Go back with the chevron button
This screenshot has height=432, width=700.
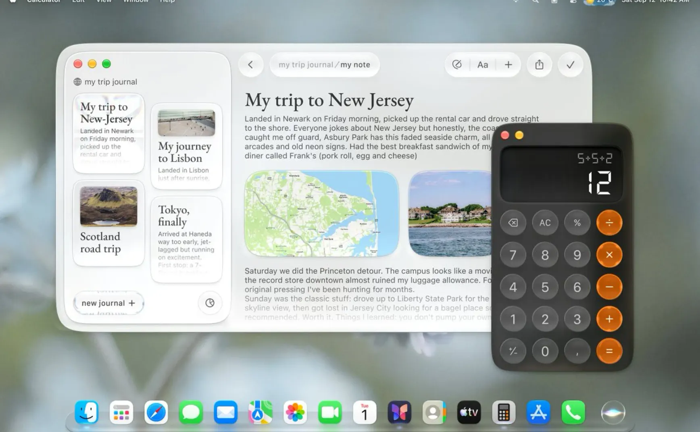pos(250,64)
